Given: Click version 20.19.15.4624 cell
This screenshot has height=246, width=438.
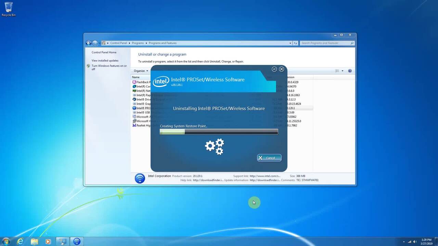Looking at the screenshot, I should tap(294, 104).
